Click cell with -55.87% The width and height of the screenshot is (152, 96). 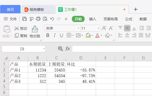(x=81, y=70)
